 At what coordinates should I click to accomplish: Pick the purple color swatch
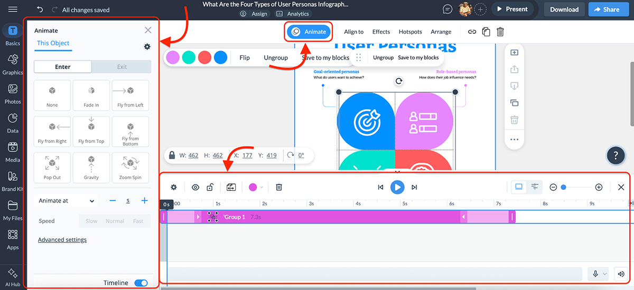tap(173, 57)
